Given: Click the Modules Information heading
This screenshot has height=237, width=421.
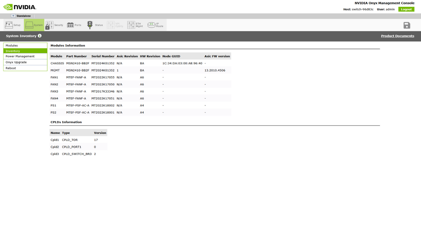Looking at the screenshot, I should coord(68,45).
